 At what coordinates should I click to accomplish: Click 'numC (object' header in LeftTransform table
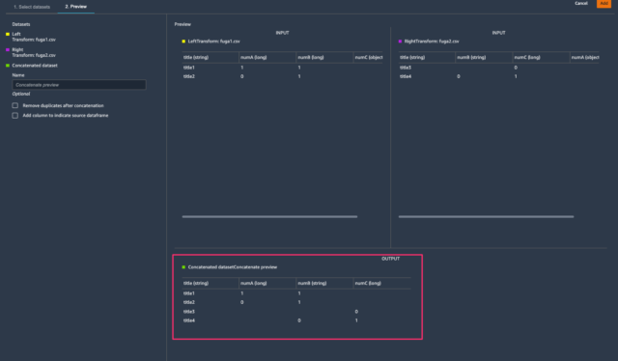coord(368,58)
